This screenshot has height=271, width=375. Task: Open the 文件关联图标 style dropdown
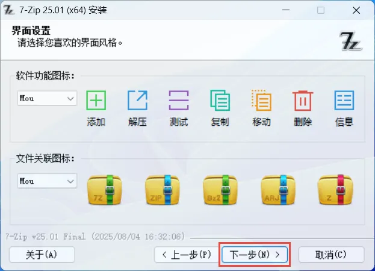pyautogui.click(x=47, y=181)
